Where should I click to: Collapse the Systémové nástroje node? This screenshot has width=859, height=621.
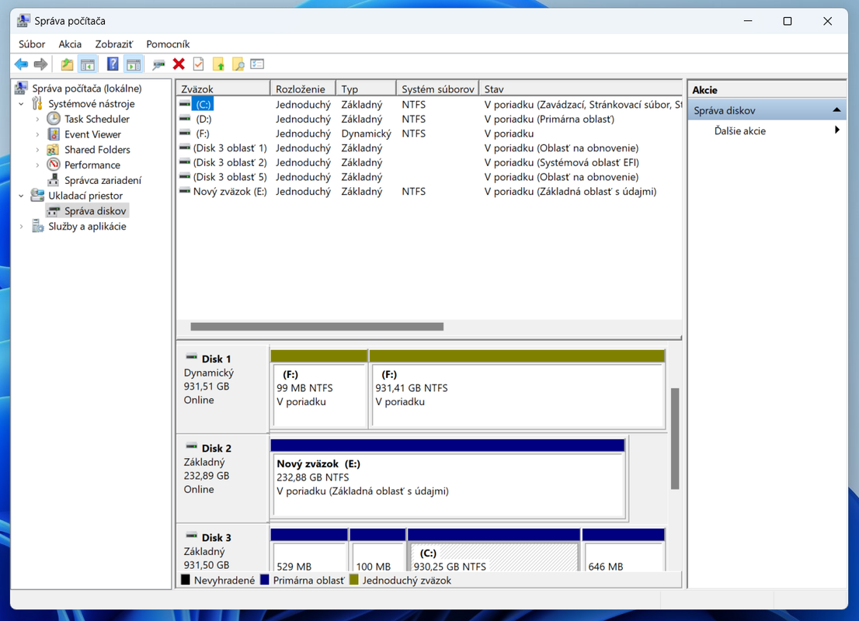click(22, 103)
